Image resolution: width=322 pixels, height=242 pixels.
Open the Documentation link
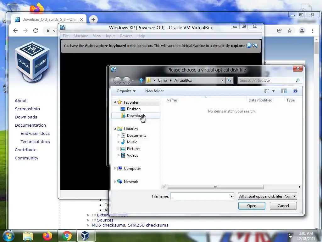[31, 125]
